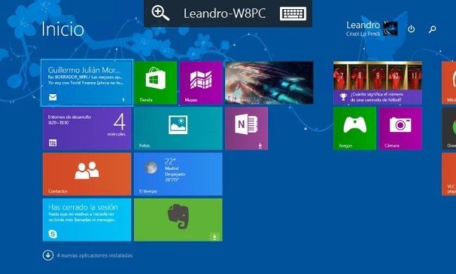Click the search magnifier icon
The image size is (456, 274).
pyautogui.click(x=432, y=29)
